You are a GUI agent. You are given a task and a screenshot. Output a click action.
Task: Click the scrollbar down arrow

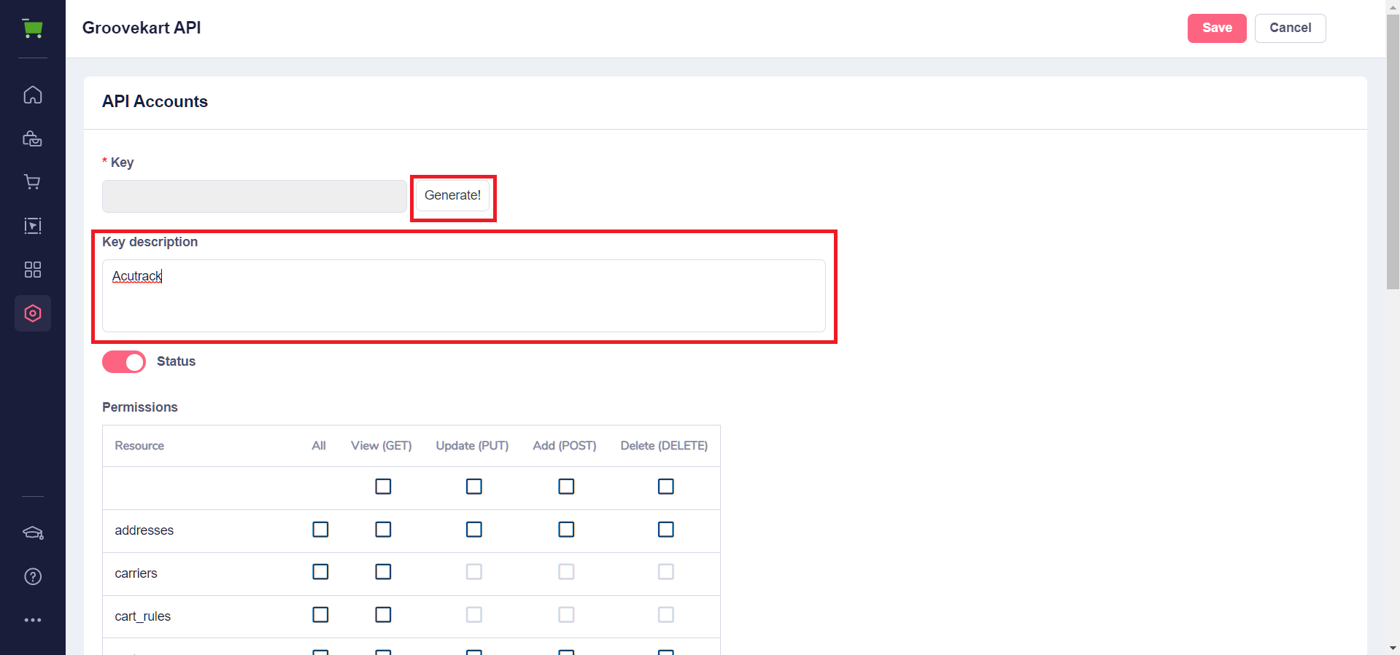pyautogui.click(x=1393, y=648)
